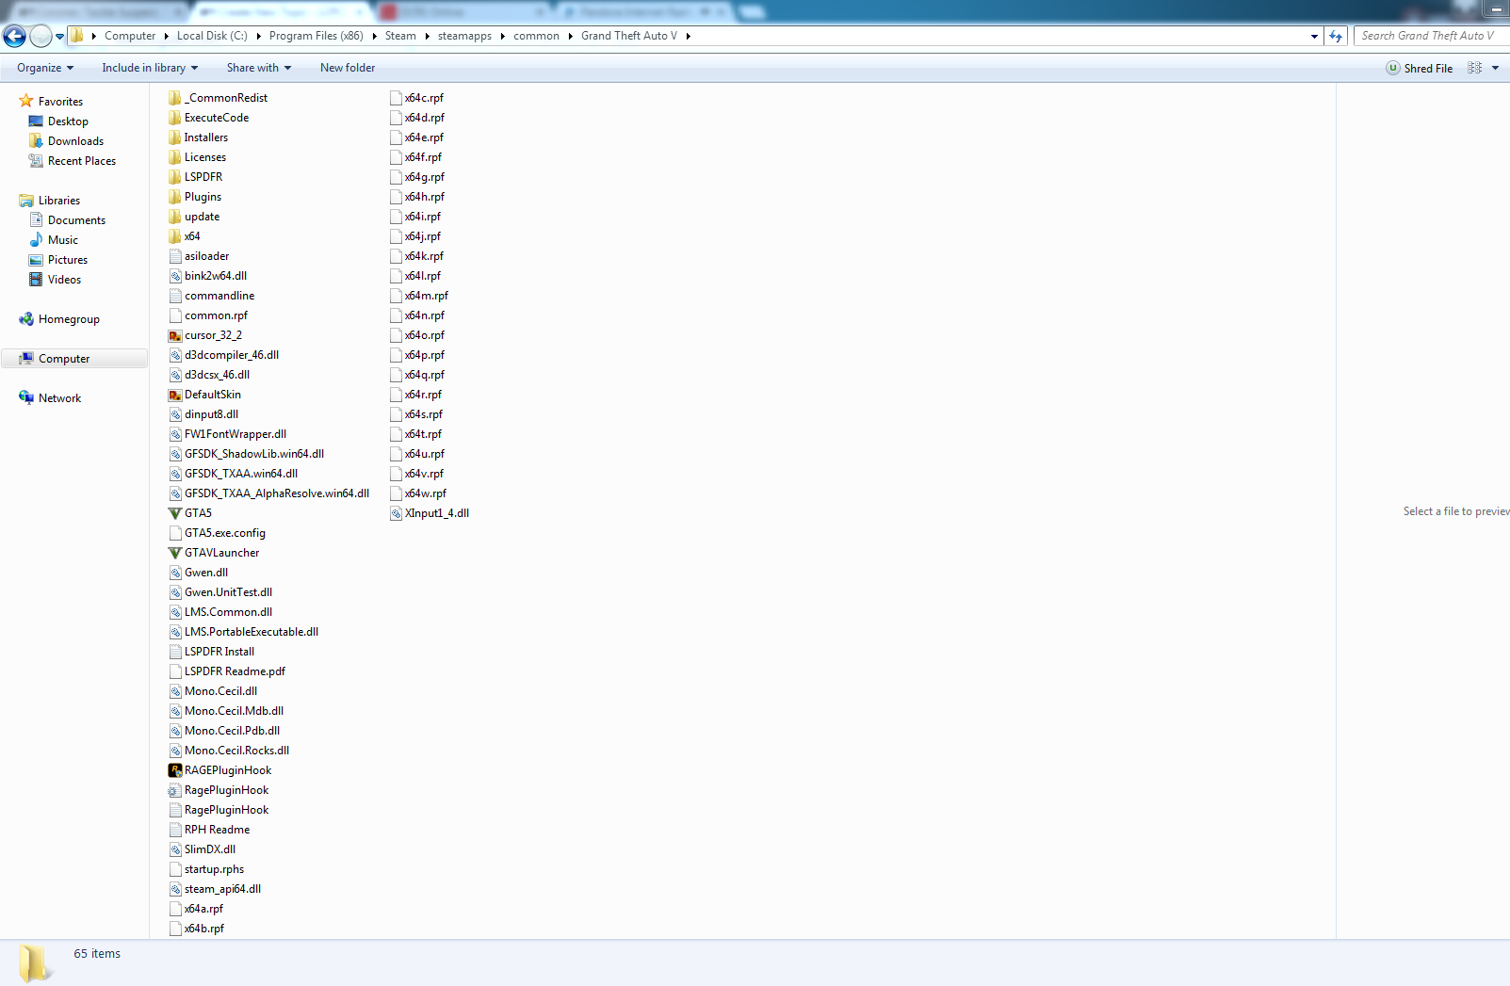Select the bink2w64.dll file icon

(175, 276)
